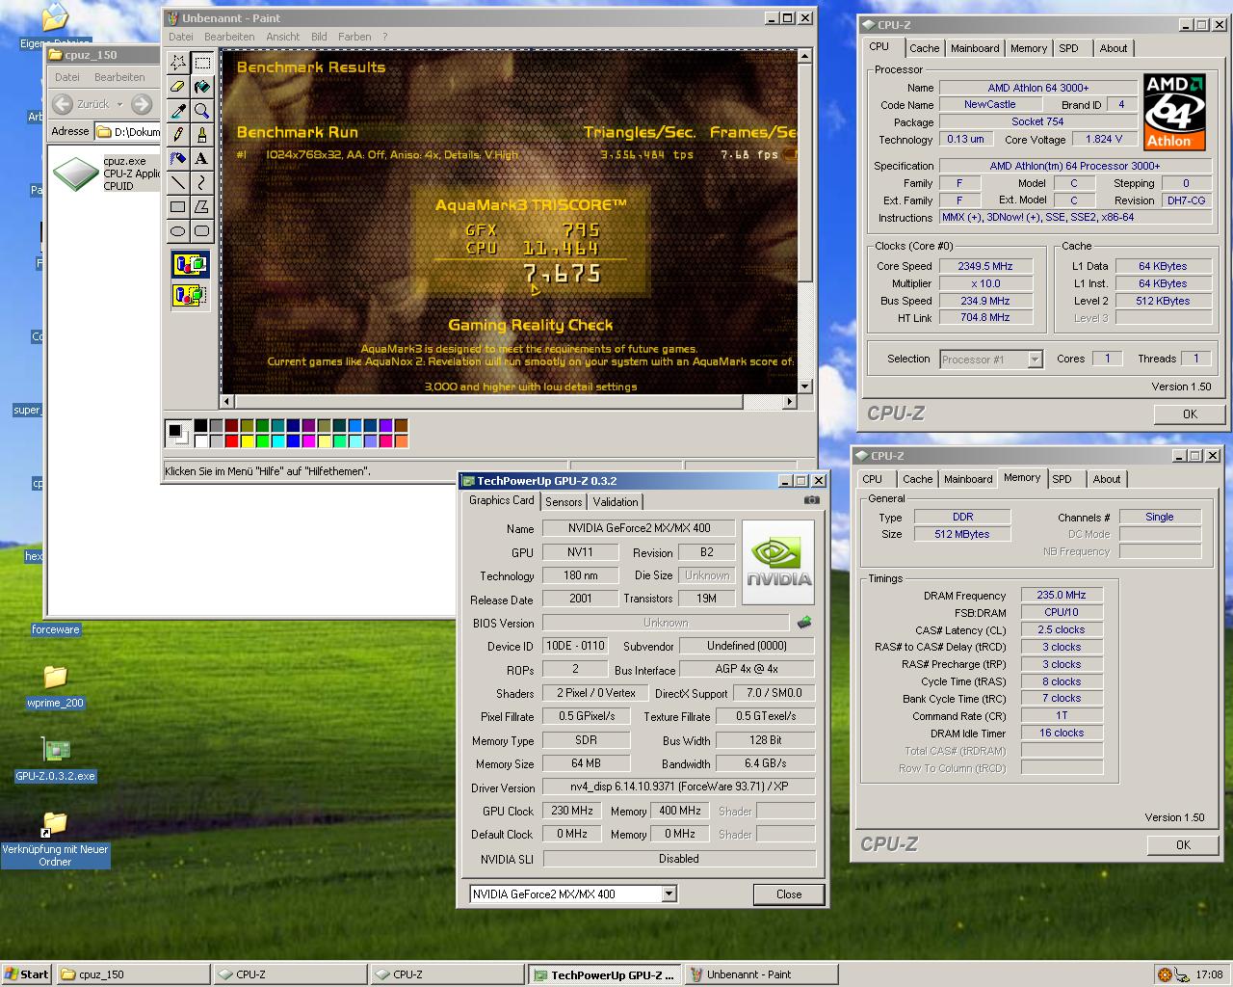Screen dimensions: 1233x987
Task: Open the Windows Start menu
Action: click(x=27, y=974)
